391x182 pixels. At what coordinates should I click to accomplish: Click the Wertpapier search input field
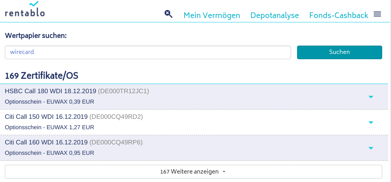[x=148, y=52]
